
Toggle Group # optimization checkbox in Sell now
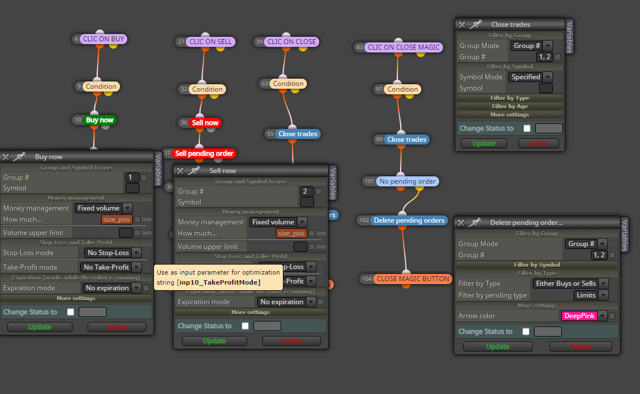pyautogui.click(x=319, y=191)
